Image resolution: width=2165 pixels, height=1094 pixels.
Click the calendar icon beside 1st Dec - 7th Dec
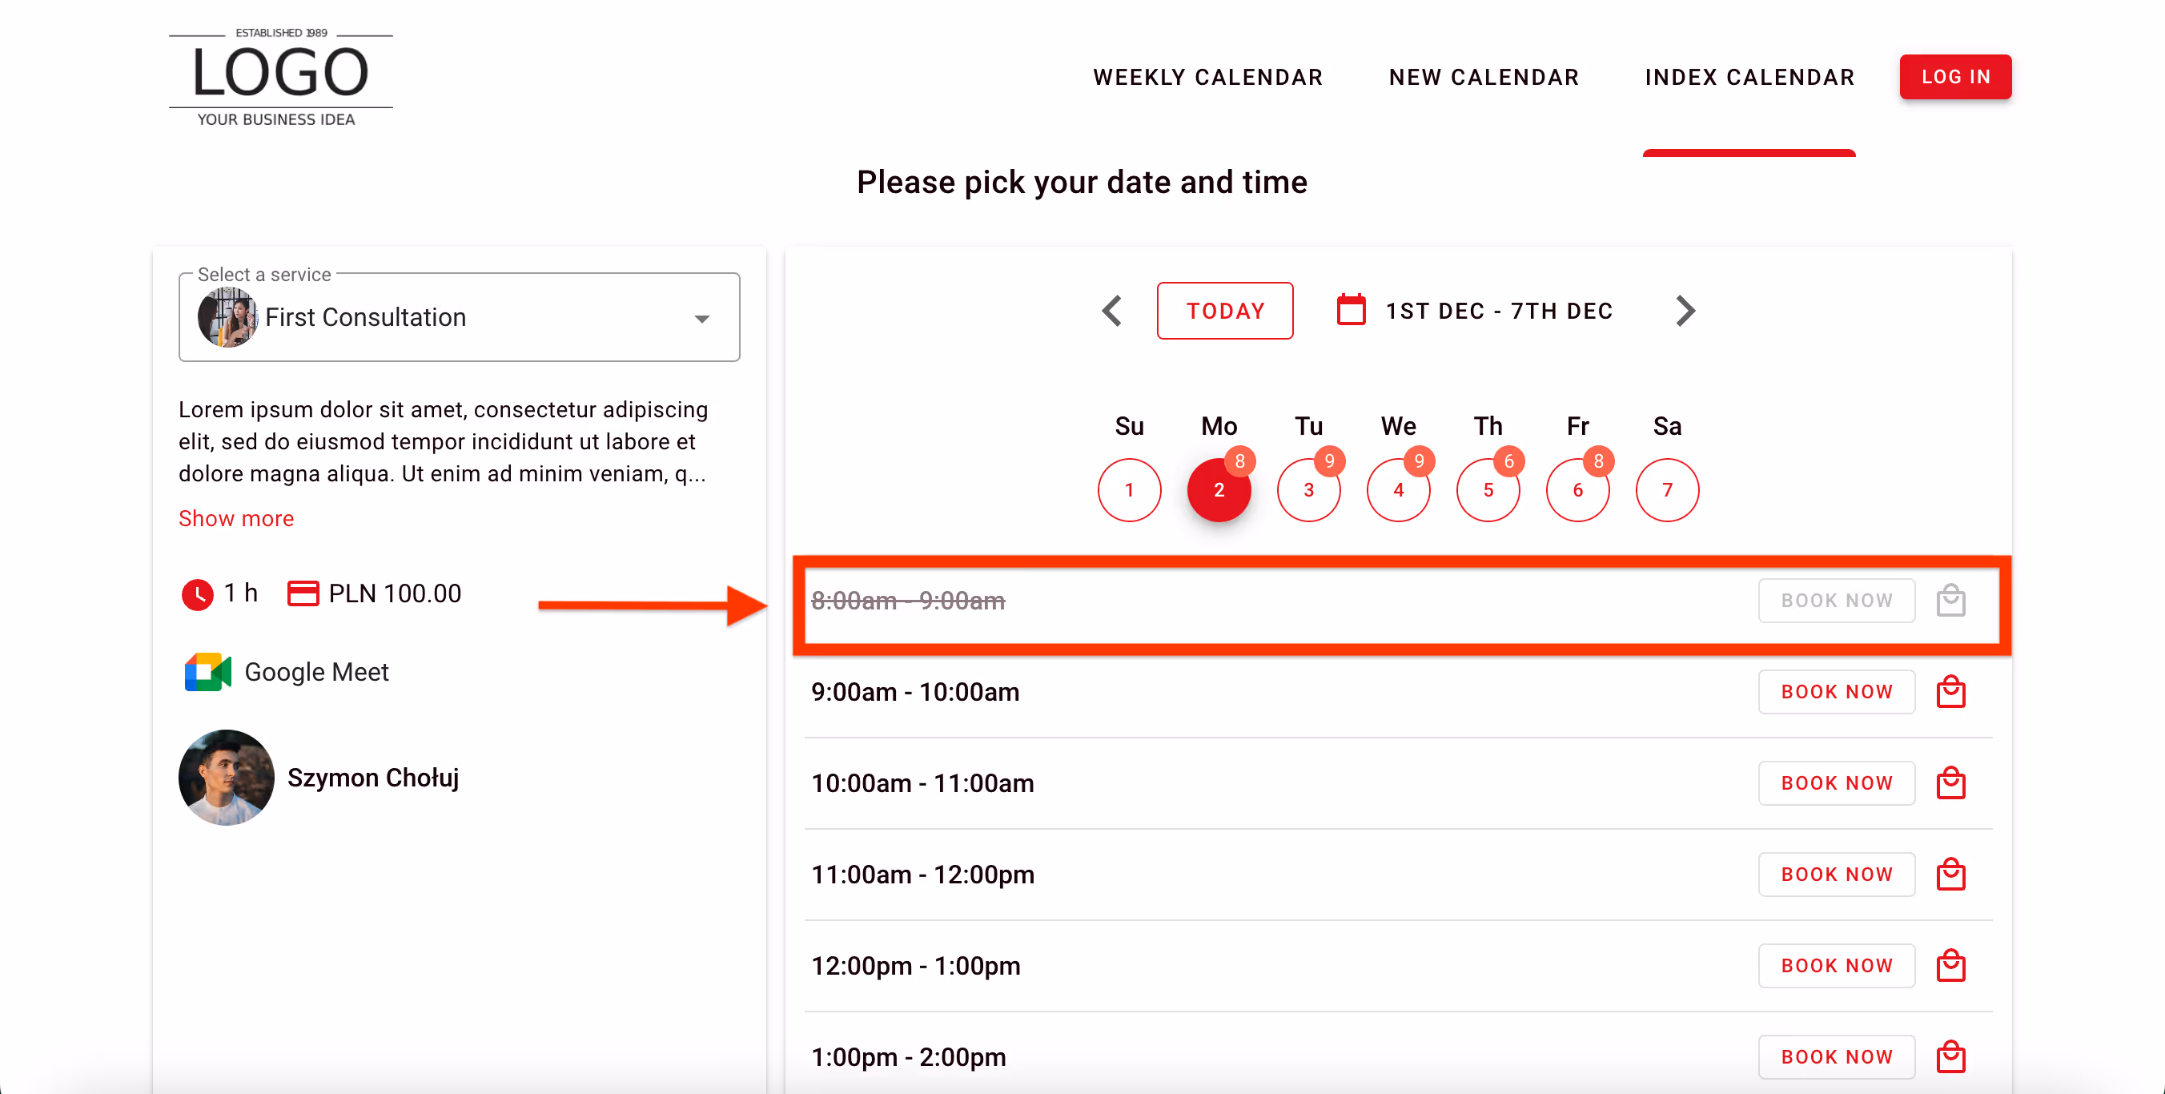(x=1350, y=309)
